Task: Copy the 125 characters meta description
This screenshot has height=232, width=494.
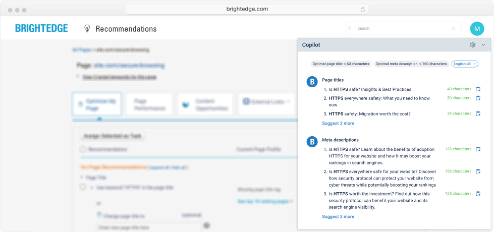Action: [478, 194]
